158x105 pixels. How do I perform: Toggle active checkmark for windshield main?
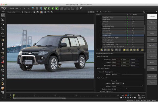point(127,26)
